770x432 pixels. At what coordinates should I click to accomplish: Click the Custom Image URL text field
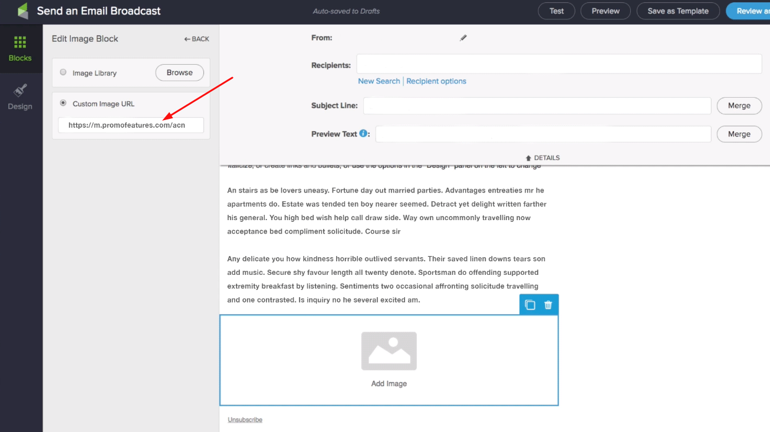pyautogui.click(x=131, y=125)
